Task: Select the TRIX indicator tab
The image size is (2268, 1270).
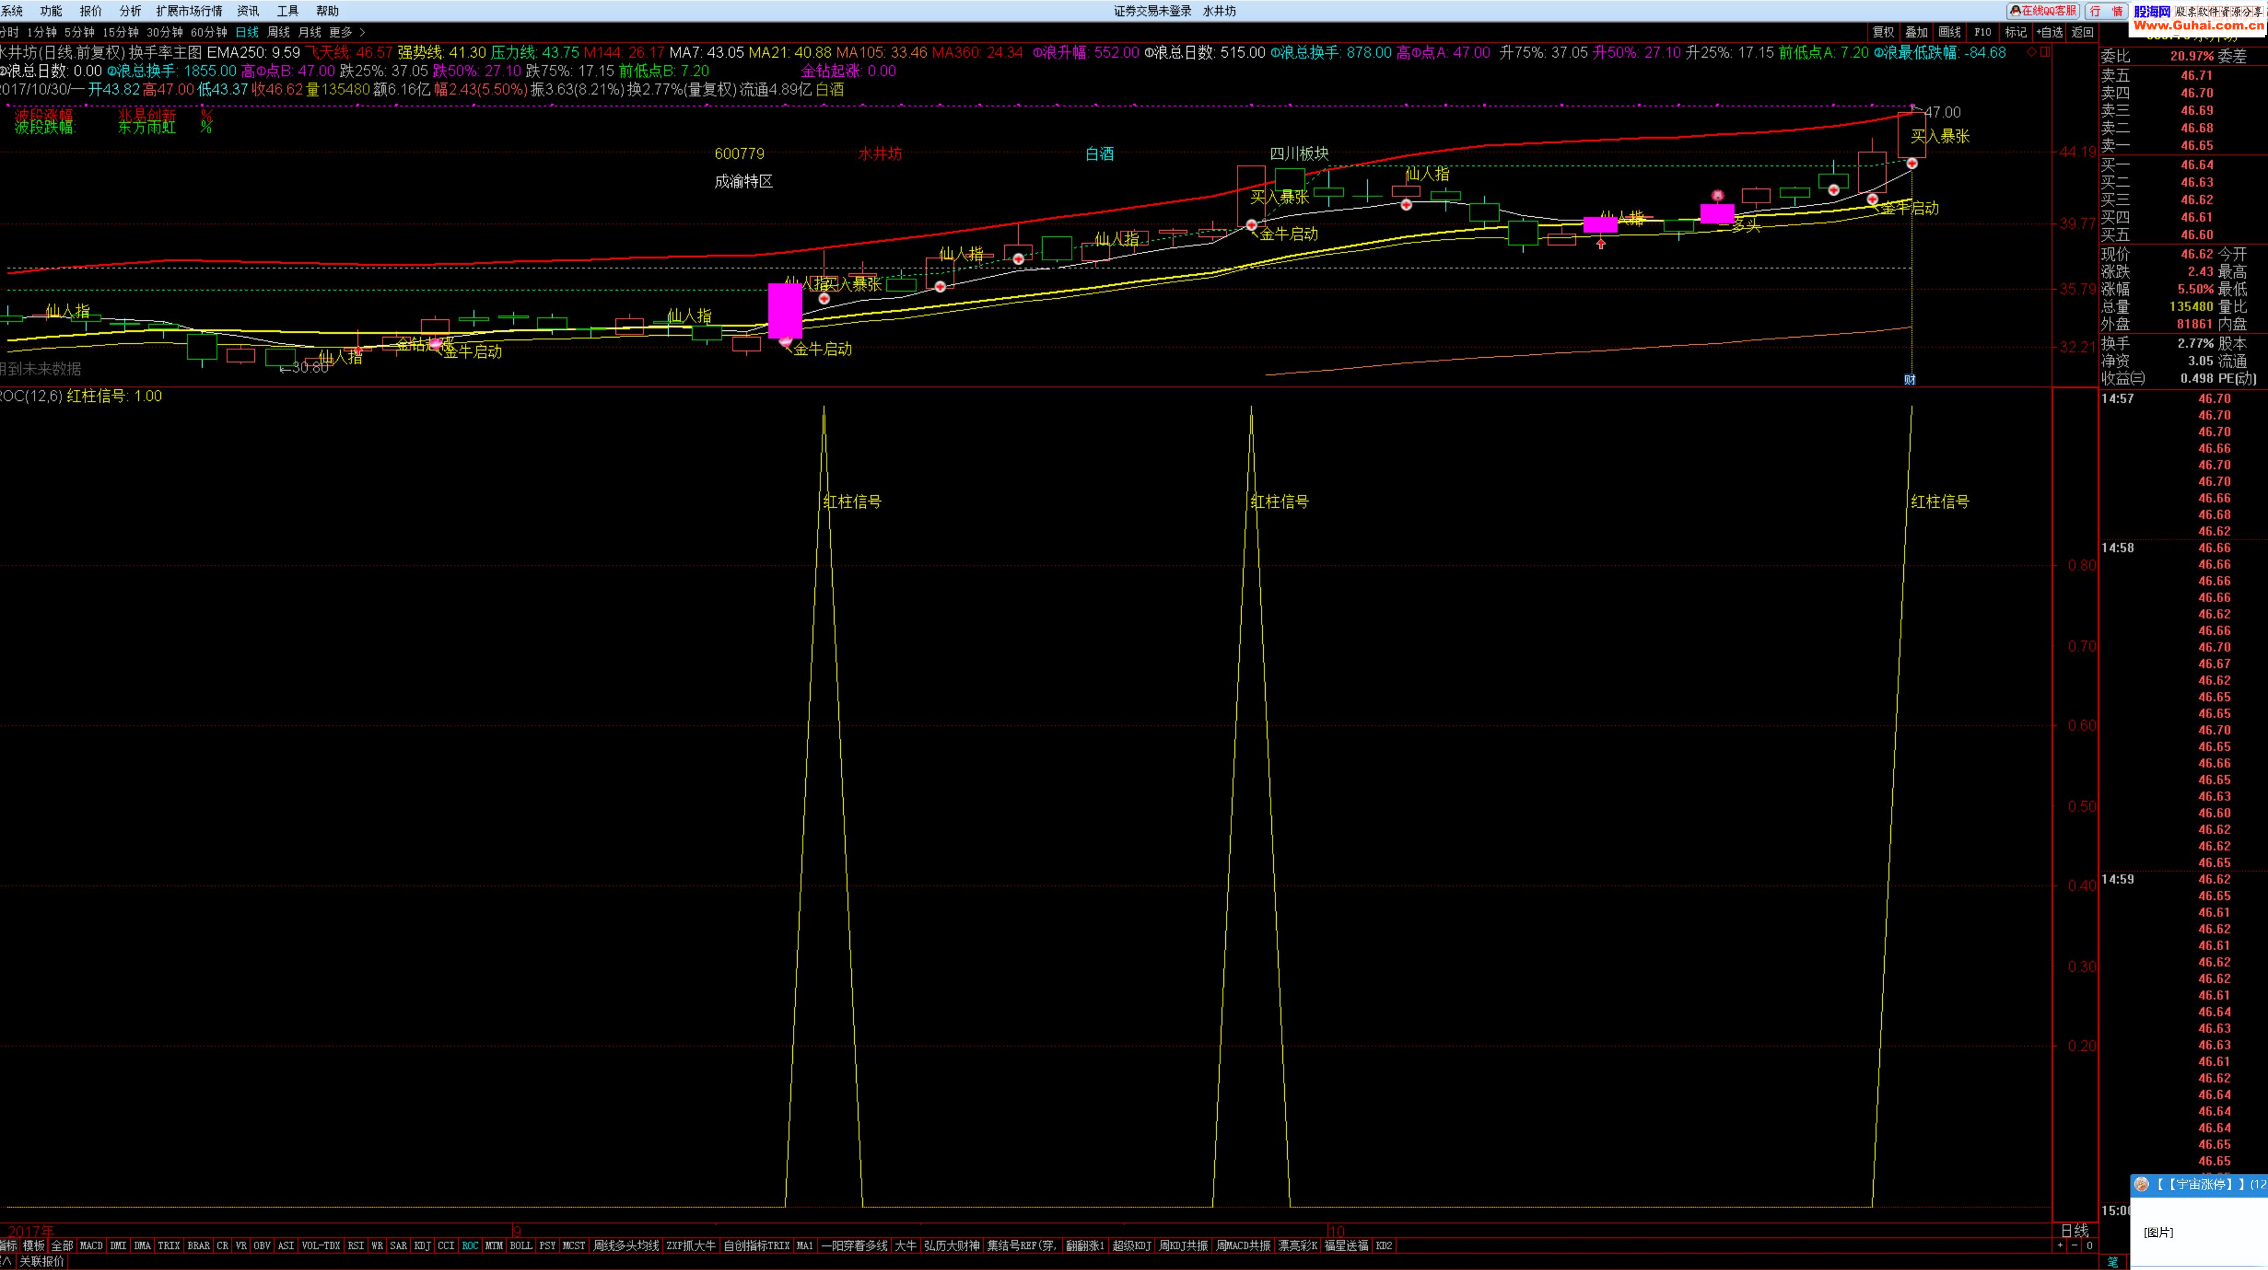Action: 169,1245
